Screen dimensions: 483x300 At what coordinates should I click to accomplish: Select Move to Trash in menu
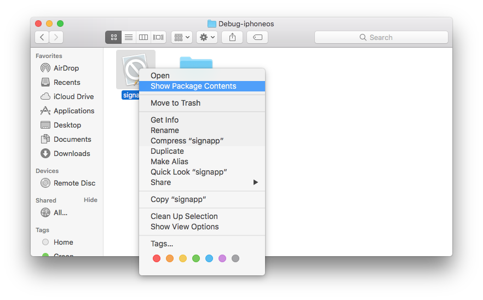(175, 103)
